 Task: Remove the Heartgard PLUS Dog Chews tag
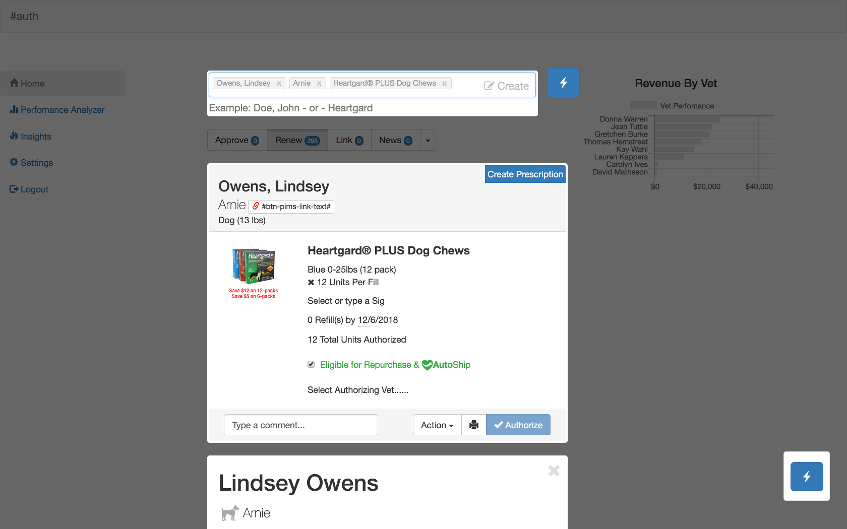point(444,84)
